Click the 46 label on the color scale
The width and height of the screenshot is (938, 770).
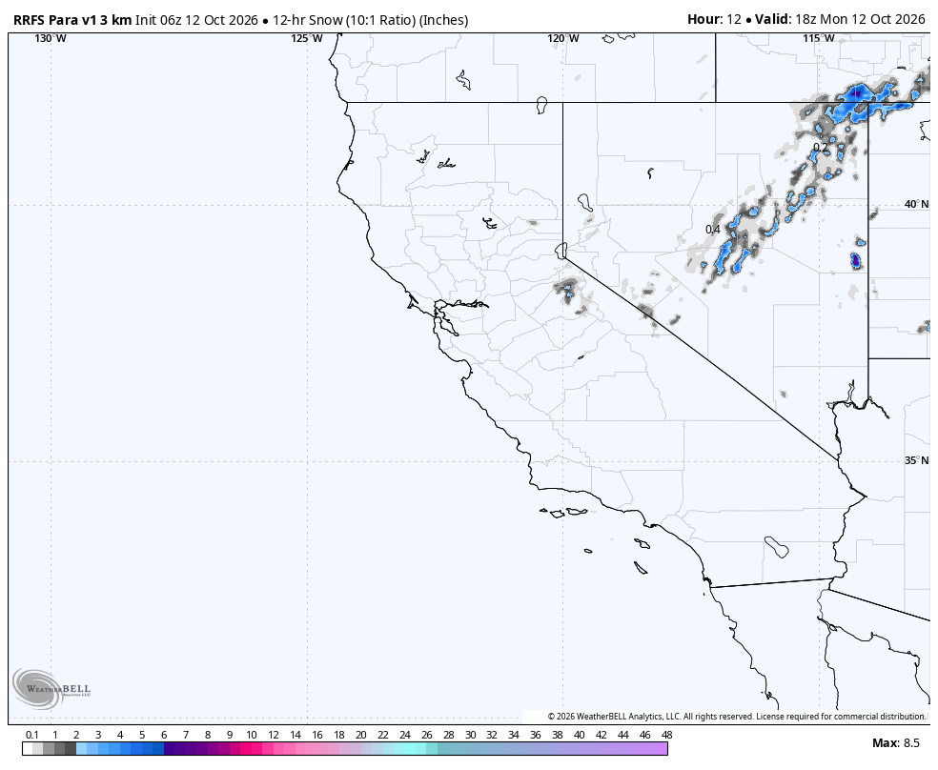point(644,736)
